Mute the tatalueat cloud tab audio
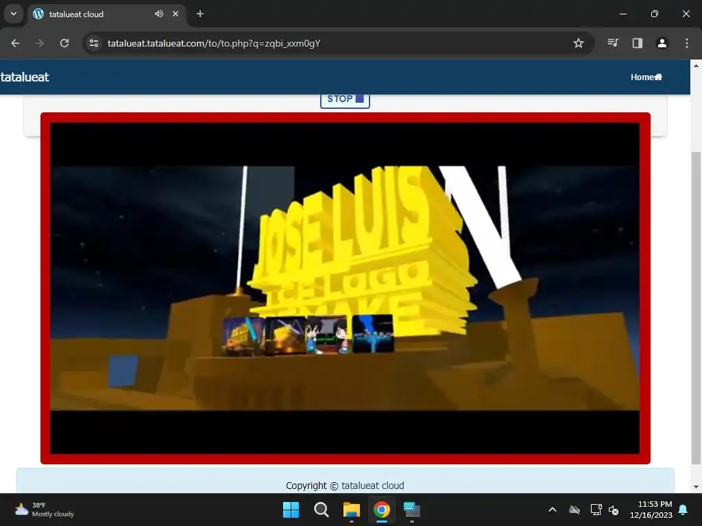 coord(159,14)
